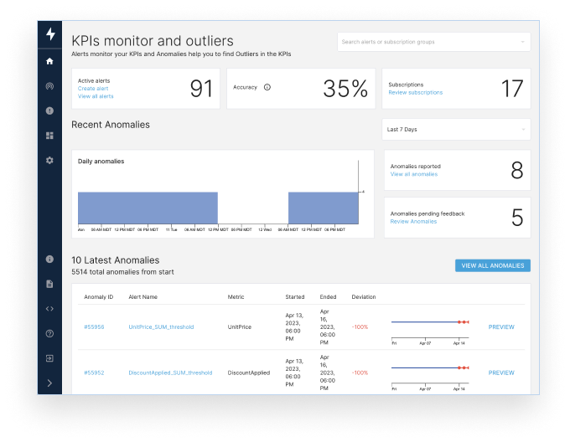Click the KPIs monitor and outliers heading
The width and height of the screenshot is (570, 442).
153,41
